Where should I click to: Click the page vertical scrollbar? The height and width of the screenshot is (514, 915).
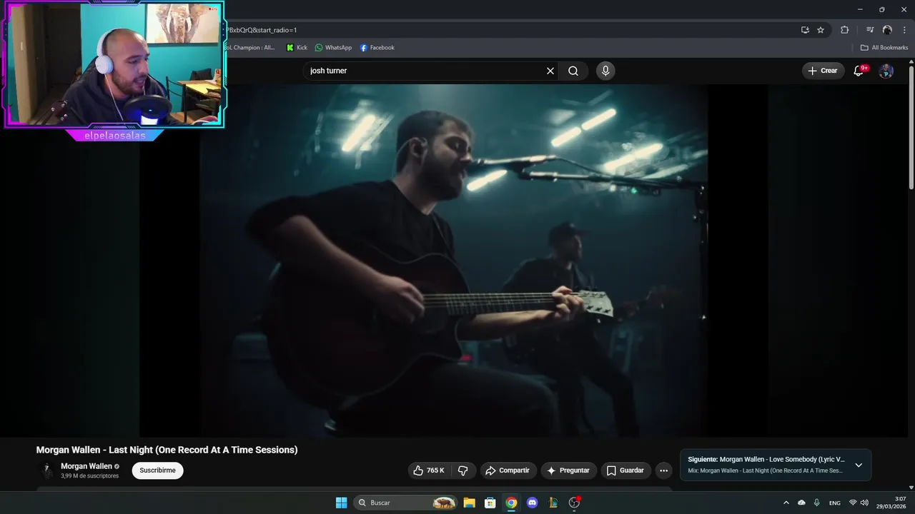point(911,128)
